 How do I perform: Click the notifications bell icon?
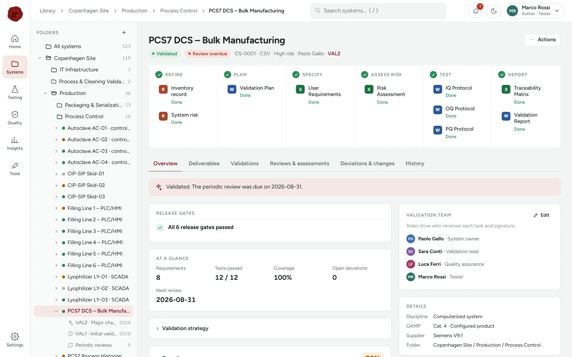tap(475, 11)
